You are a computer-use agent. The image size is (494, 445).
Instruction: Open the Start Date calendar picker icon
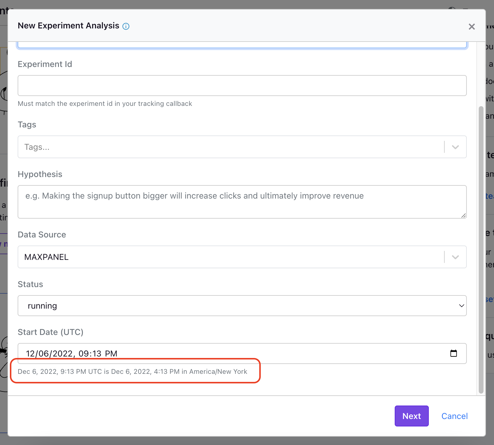[454, 353]
